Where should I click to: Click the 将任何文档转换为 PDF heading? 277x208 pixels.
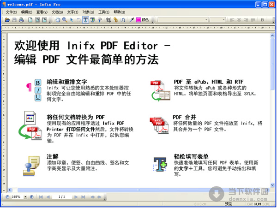[x=76, y=117]
